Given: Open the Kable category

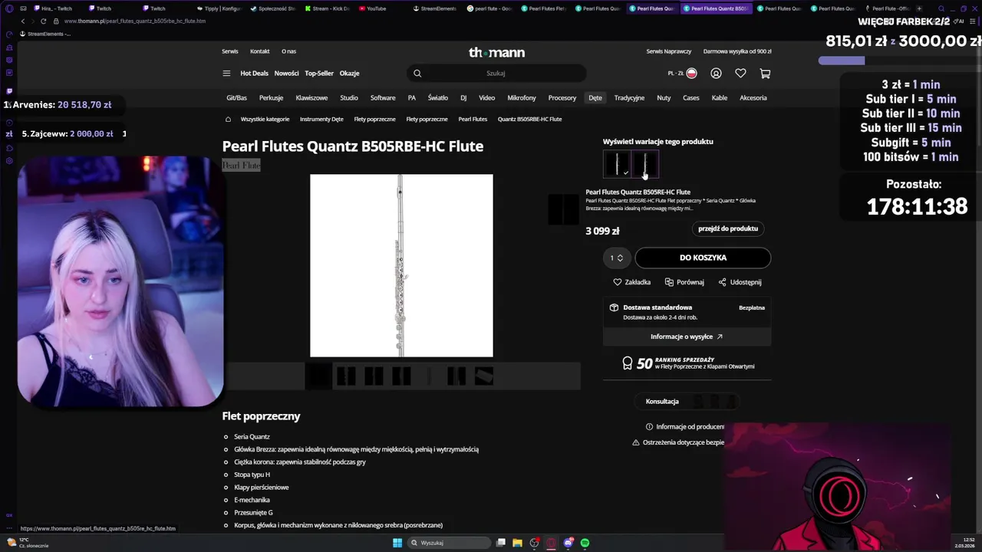Looking at the screenshot, I should click(x=720, y=98).
